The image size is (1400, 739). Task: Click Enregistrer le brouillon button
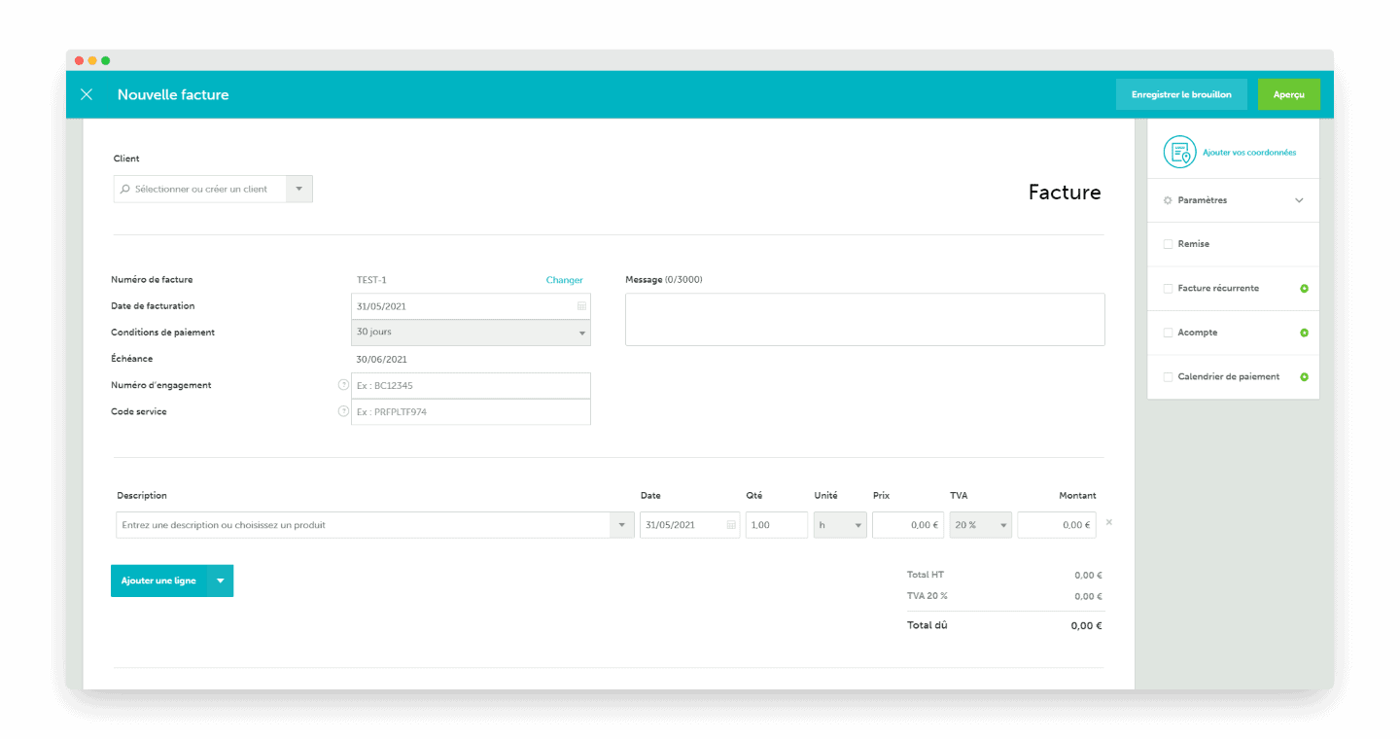pyautogui.click(x=1181, y=94)
